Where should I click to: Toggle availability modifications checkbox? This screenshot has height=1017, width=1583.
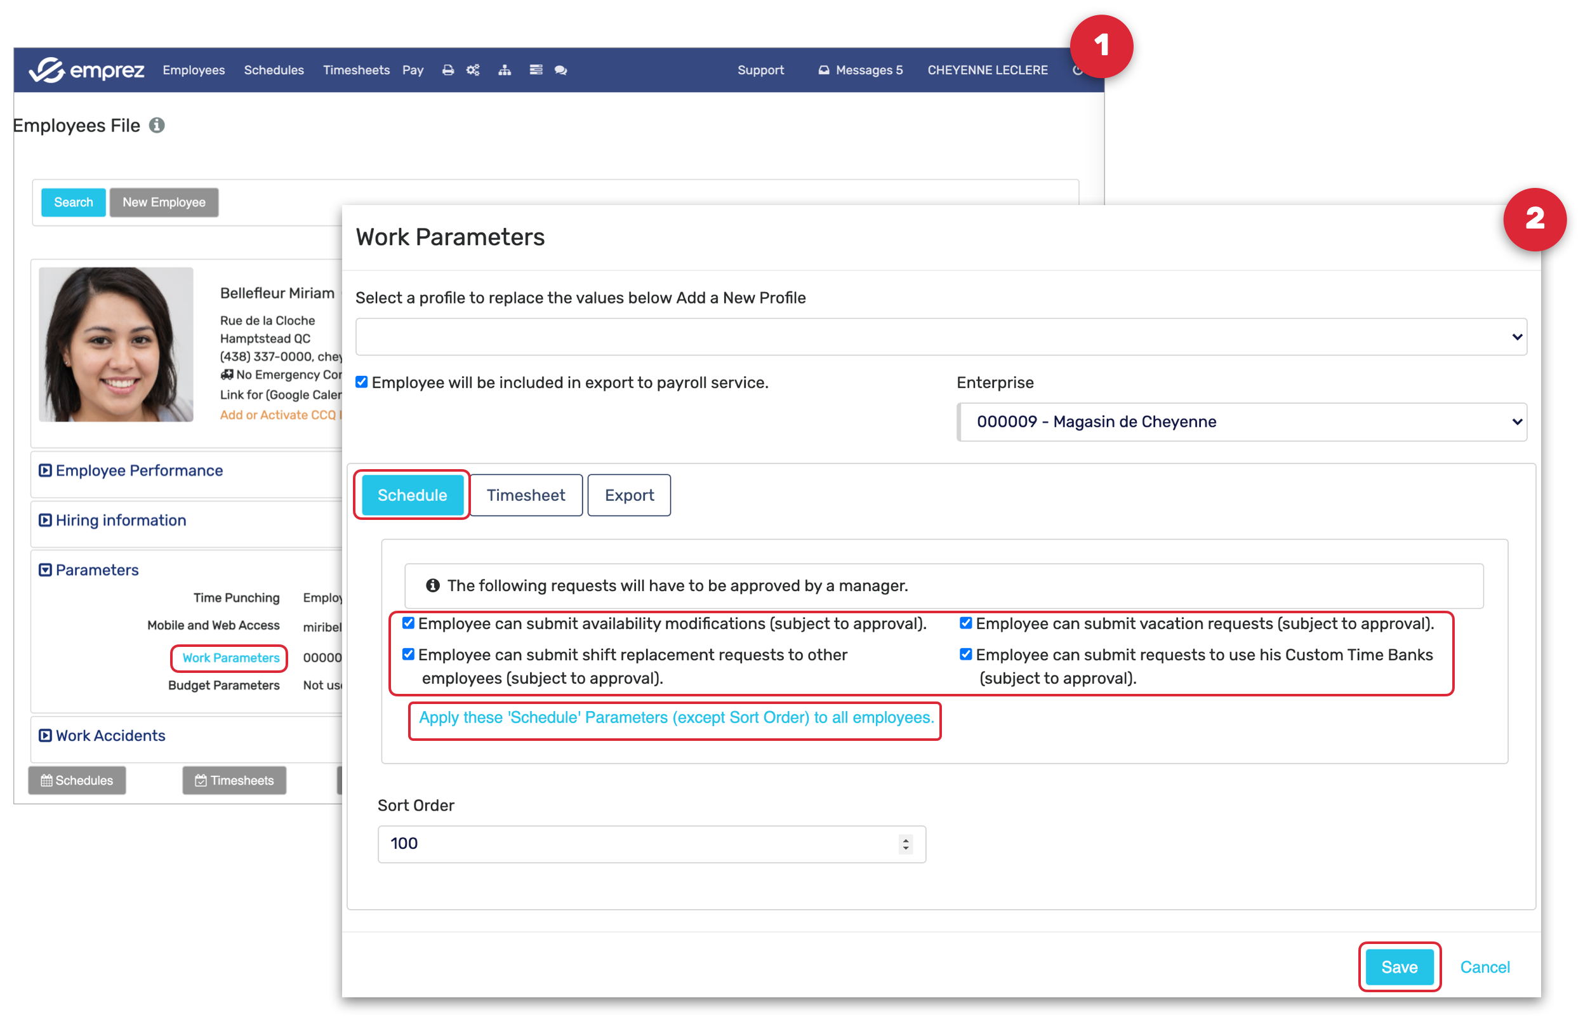pyautogui.click(x=409, y=624)
